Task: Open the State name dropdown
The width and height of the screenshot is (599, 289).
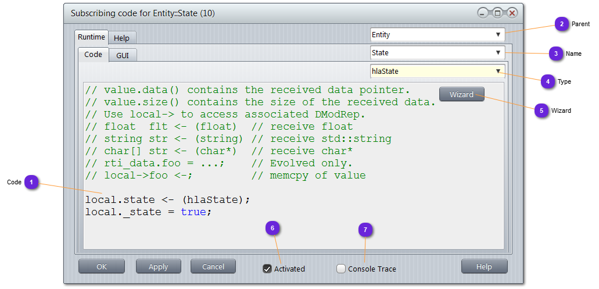Action: pyautogui.click(x=437, y=53)
